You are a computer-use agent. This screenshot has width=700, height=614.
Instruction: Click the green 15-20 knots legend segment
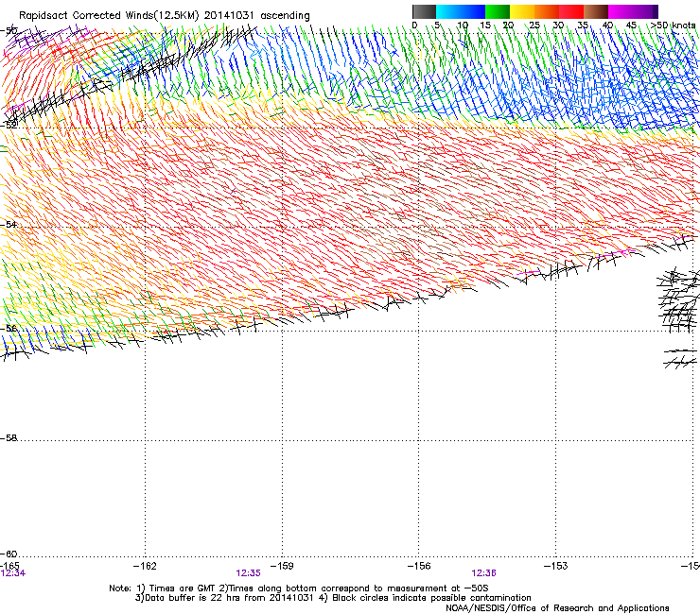498,11
